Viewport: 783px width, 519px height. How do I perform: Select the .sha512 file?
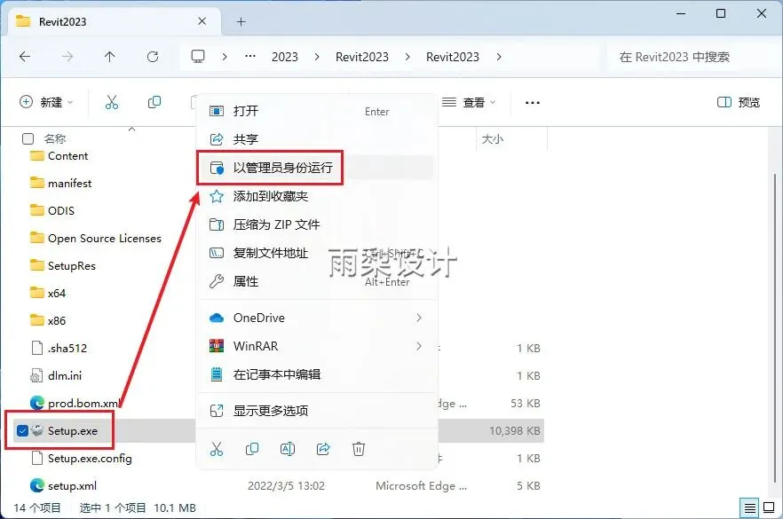click(x=59, y=349)
